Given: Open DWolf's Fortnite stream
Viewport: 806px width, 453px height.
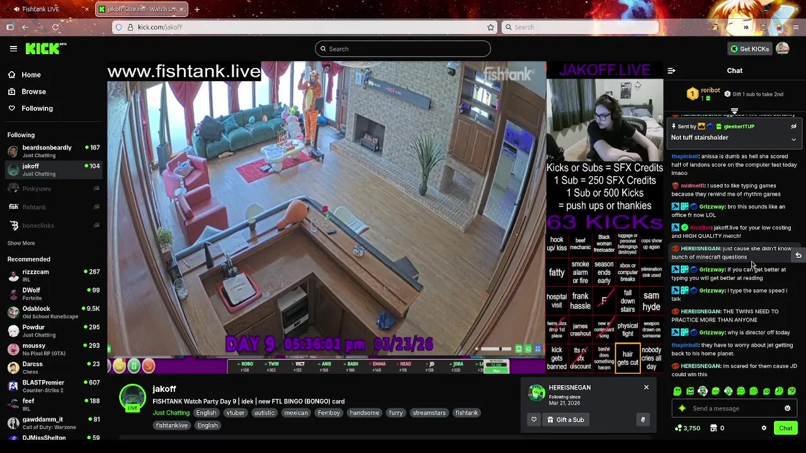Looking at the screenshot, I should pyautogui.click(x=54, y=294).
